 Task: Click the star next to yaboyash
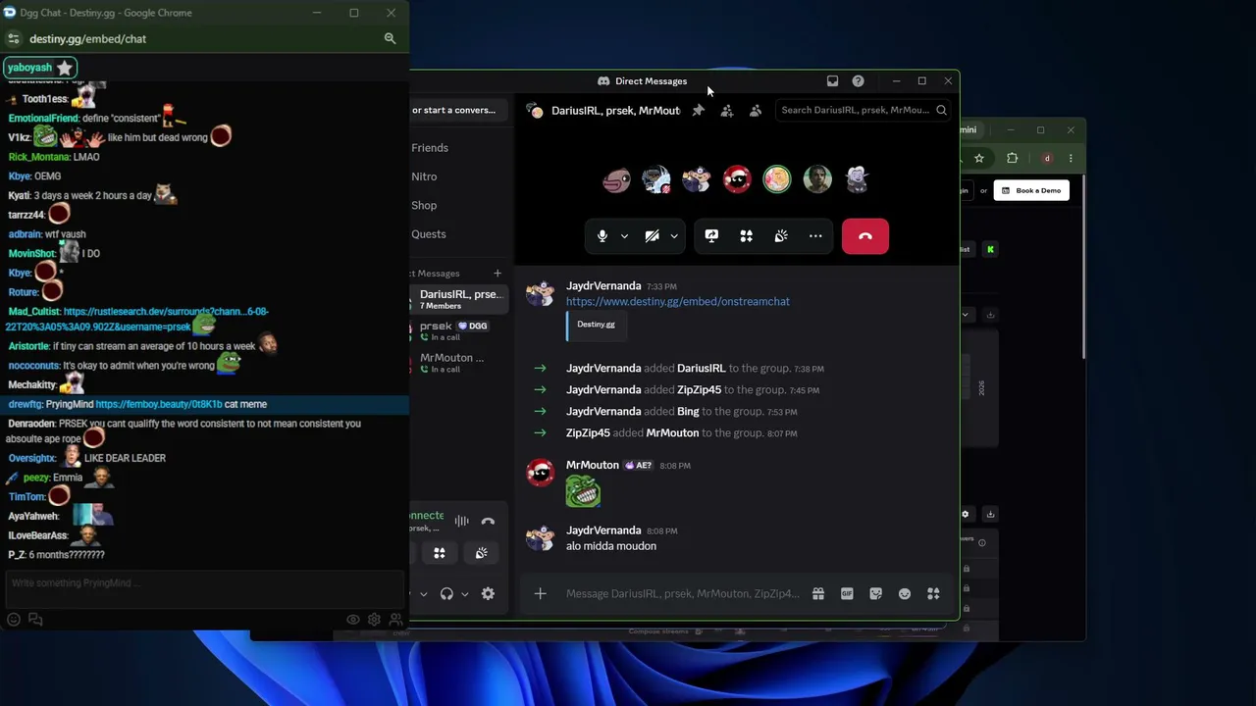(64, 68)
